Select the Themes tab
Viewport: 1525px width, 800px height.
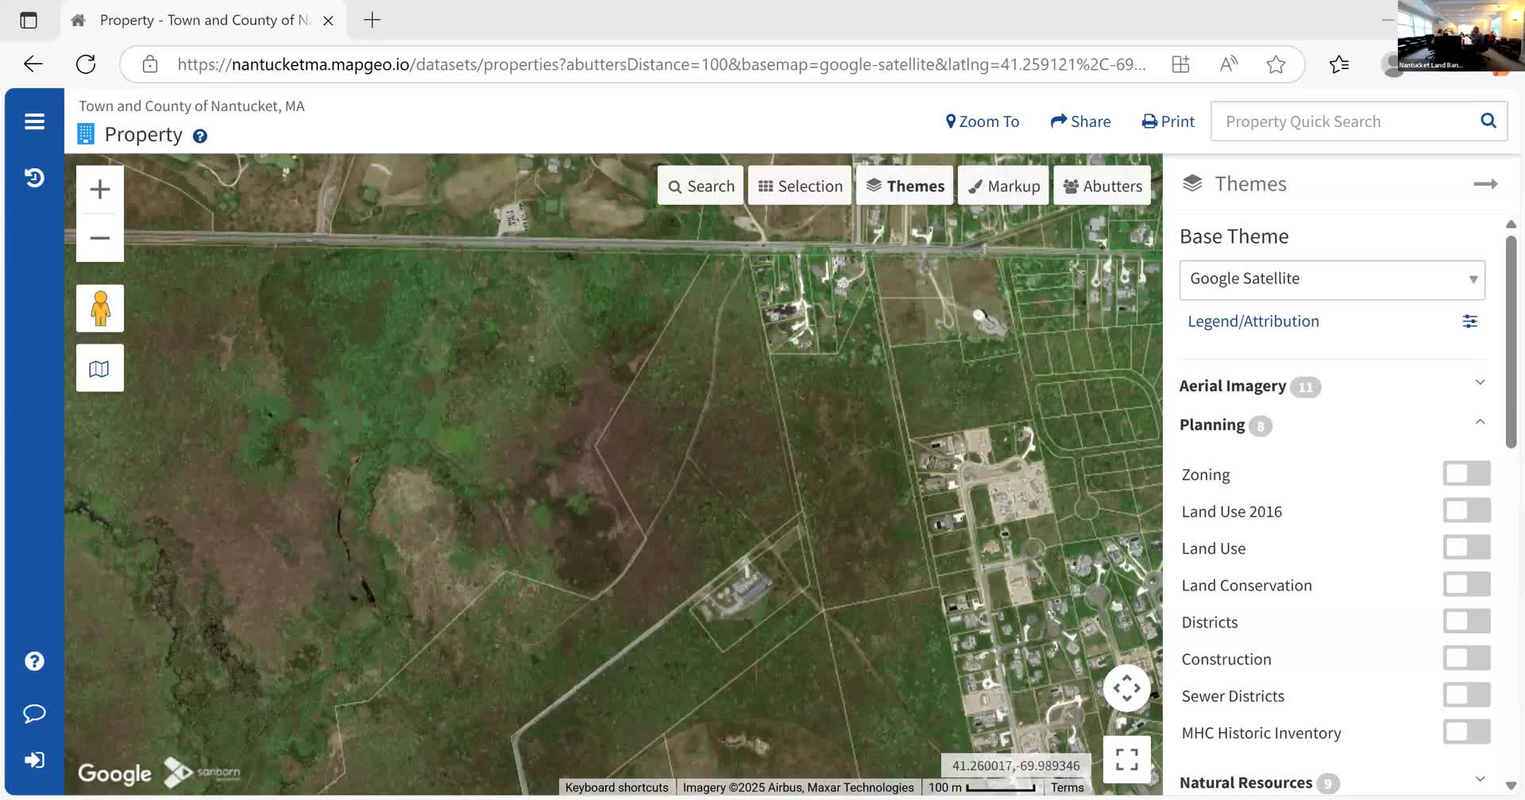[x=905, y=186]
